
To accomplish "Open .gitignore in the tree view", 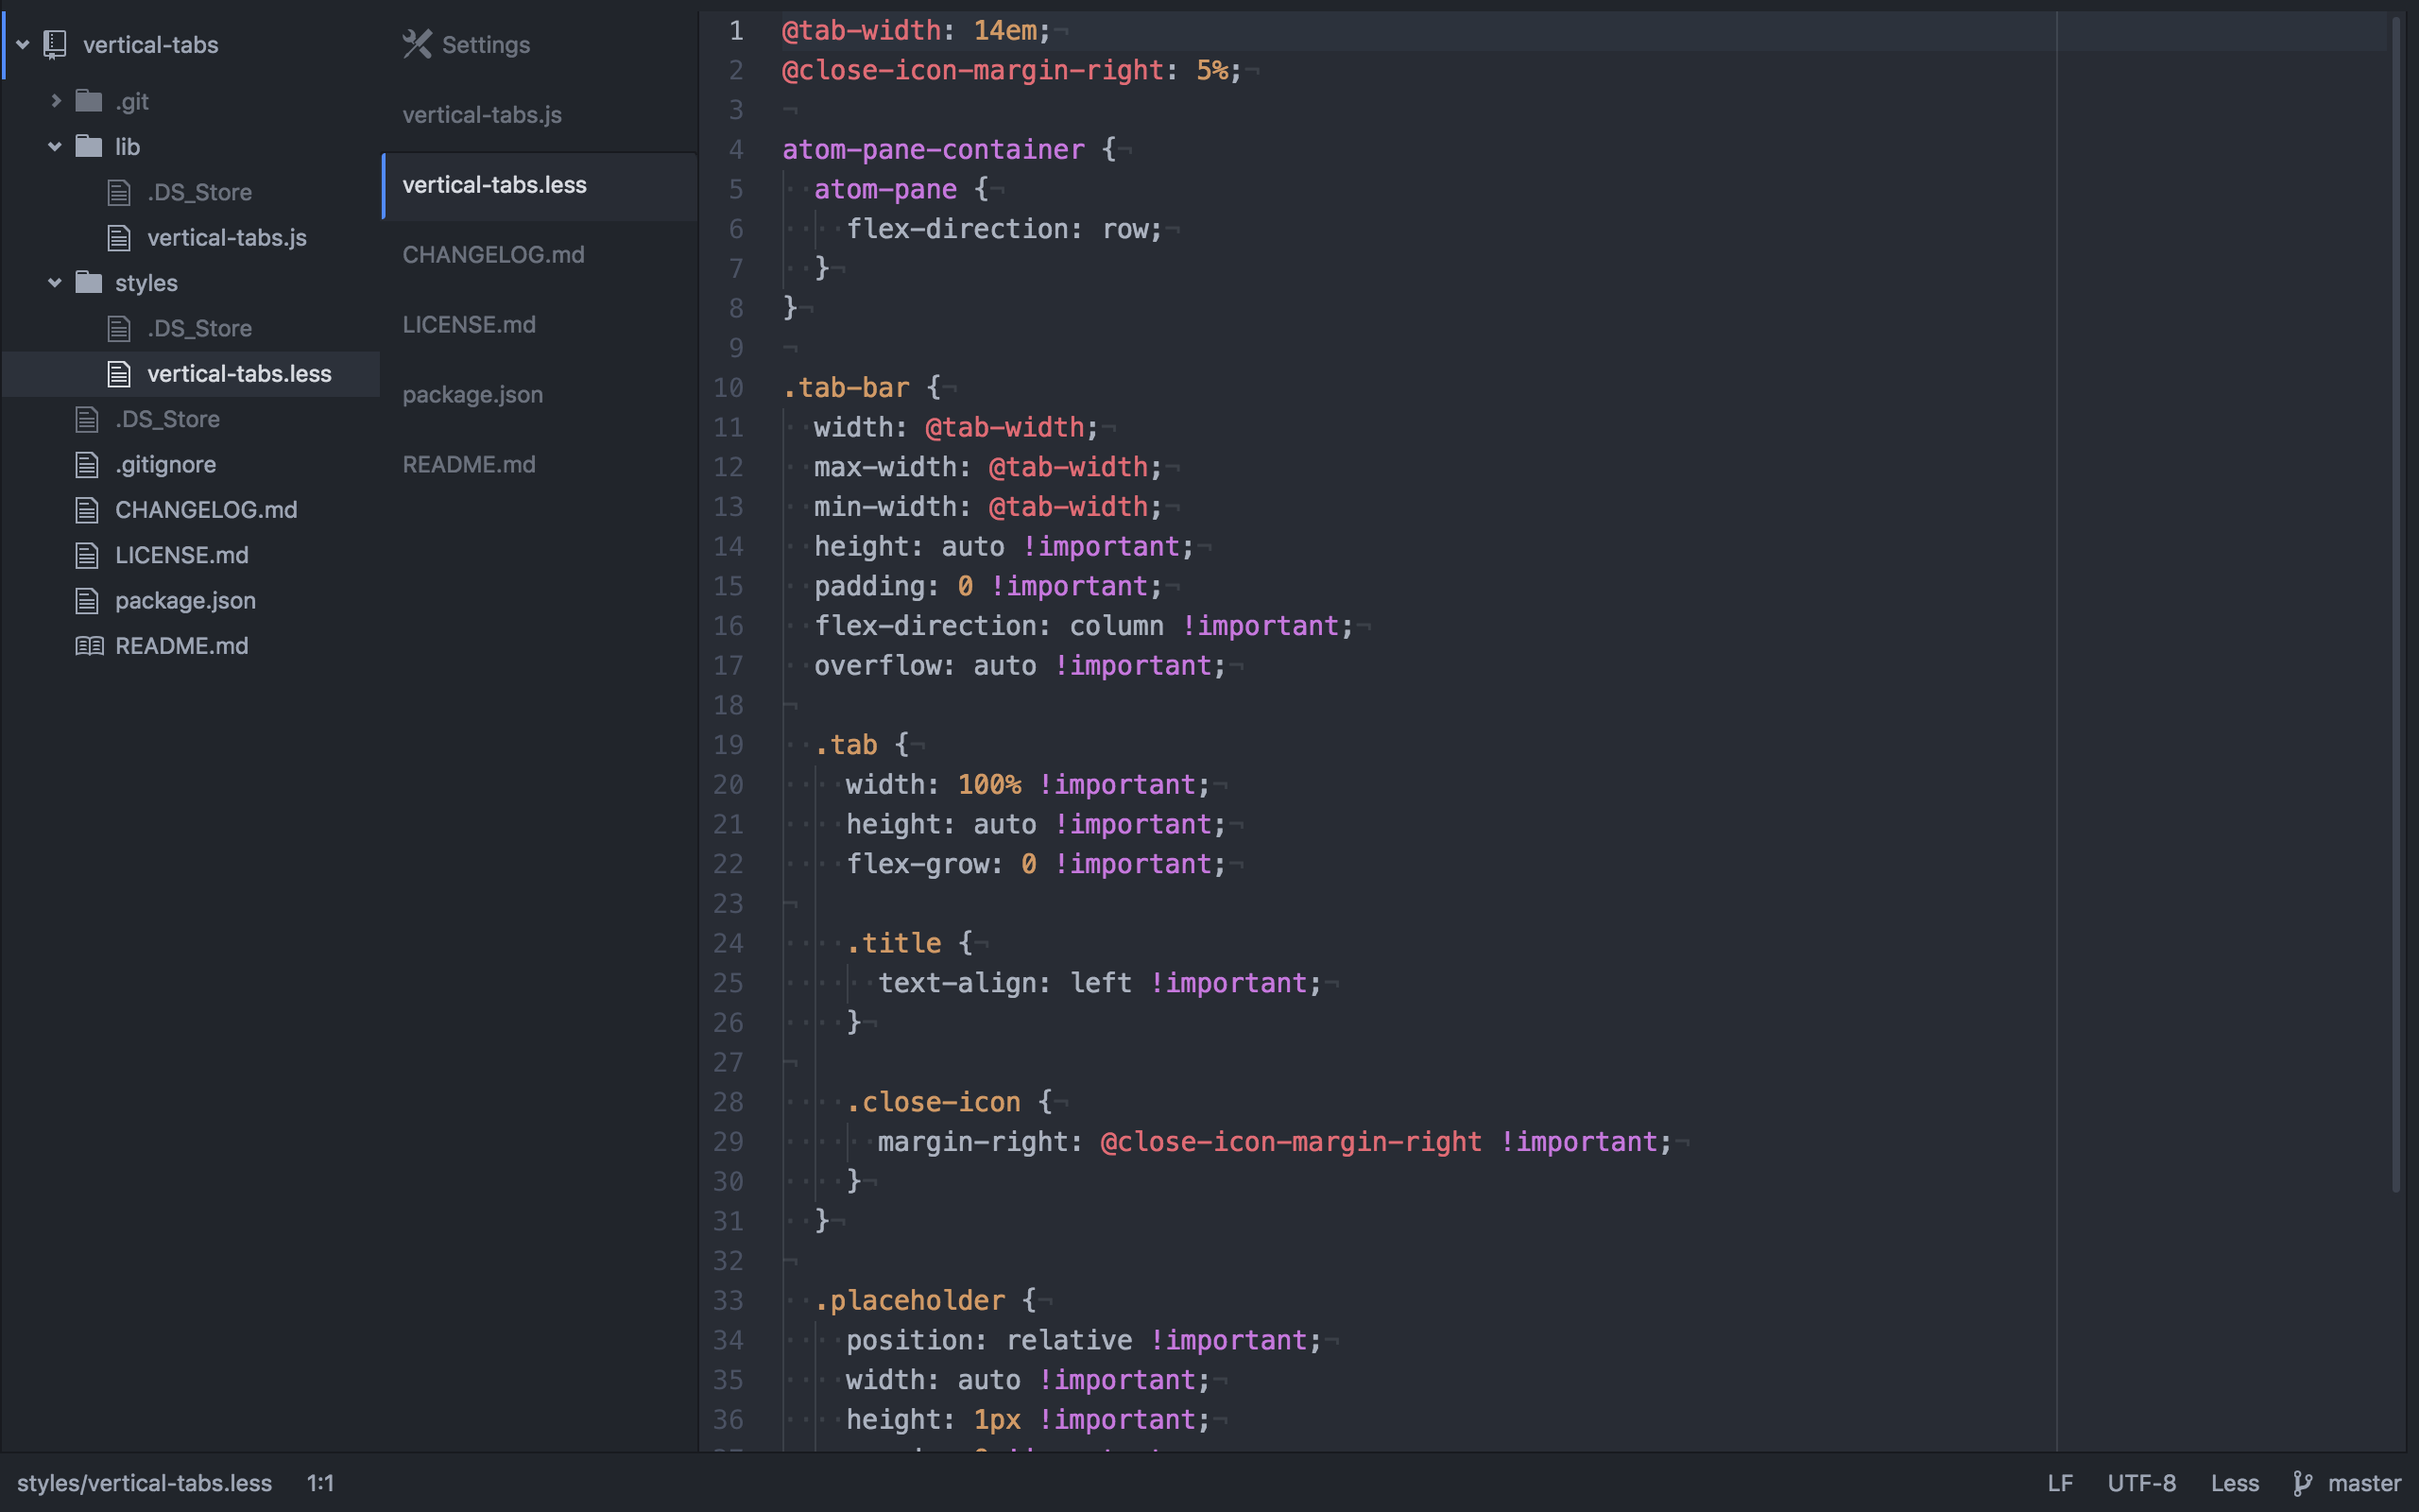I will point(165,465).
